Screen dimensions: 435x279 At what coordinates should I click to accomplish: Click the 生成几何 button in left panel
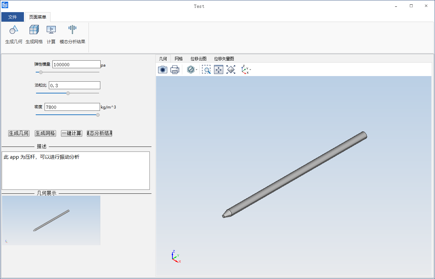(x=19, y=133)
